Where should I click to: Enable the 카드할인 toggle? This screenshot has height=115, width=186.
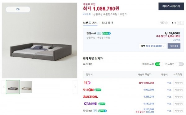pyautogui.click(x=180, y=64)
